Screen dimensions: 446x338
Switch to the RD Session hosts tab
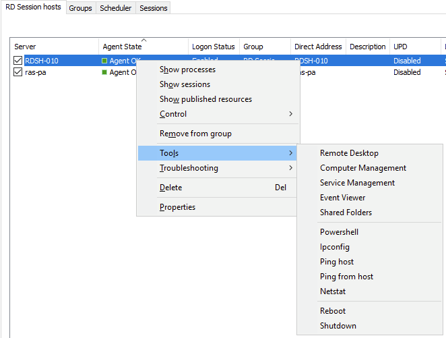tap(33, 7)
